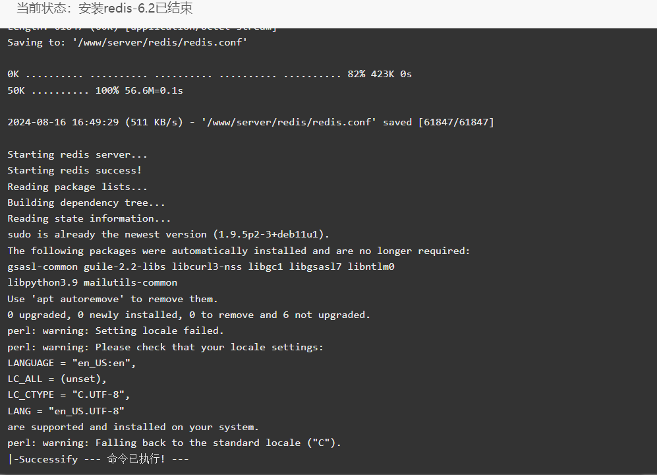Screen dimensions: 657x475
Task: Click the '0 upgraded, 0 newly installed' line
Action: [x=189, y=315]
